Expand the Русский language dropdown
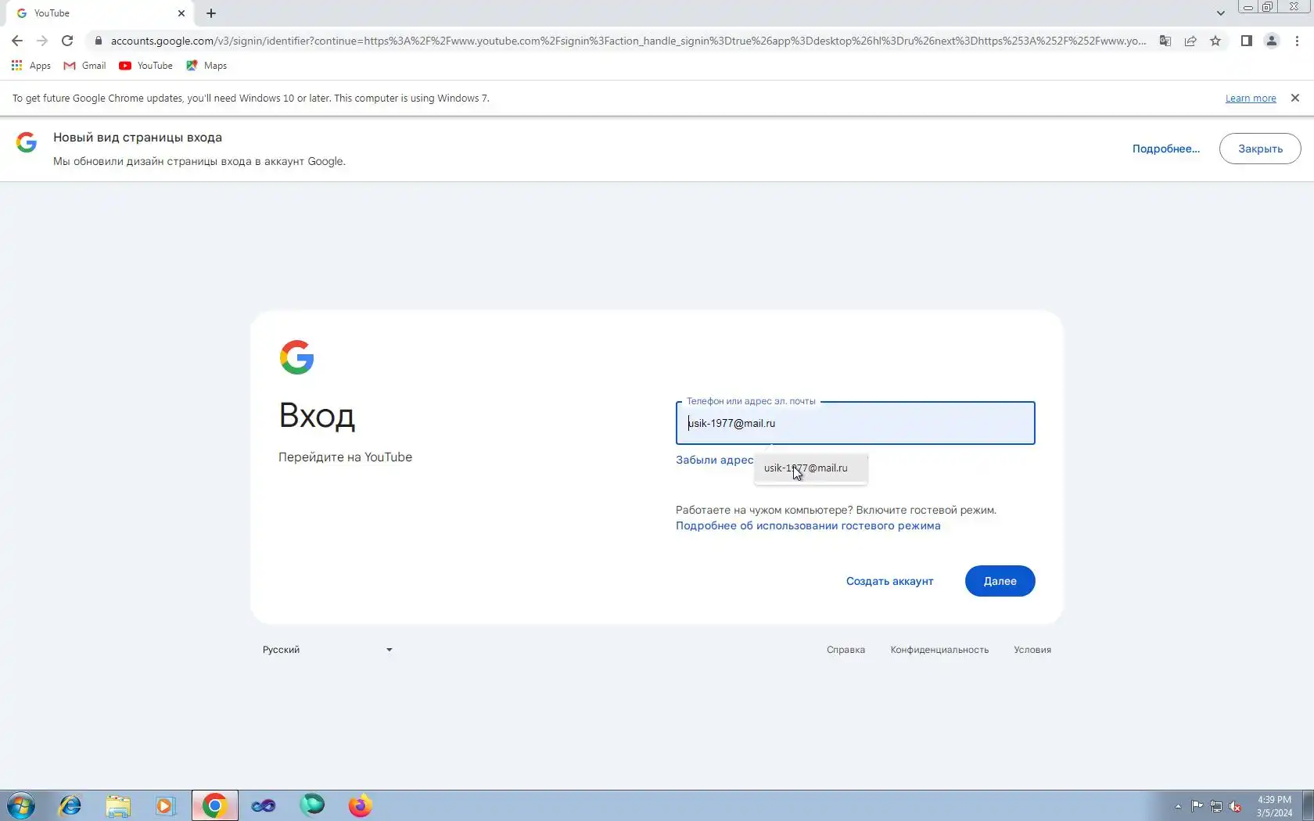The image size is (1314, 821). [328, 650]
